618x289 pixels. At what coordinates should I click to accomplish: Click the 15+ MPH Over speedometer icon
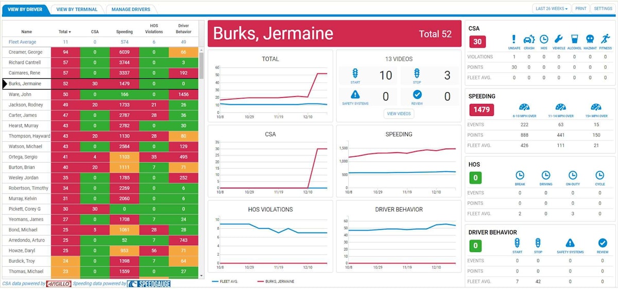pyautogui.click(x=596, y=108)
